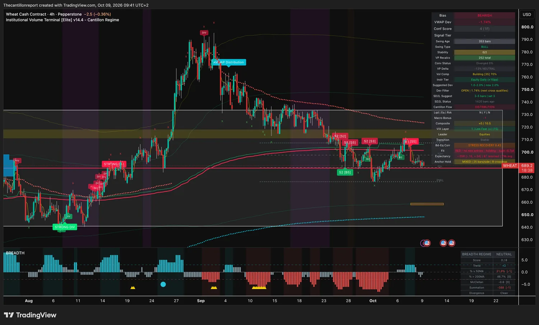Click the BREADTH REGIME table header
Viewport: 539px width, 325px height.
point(477,254)
